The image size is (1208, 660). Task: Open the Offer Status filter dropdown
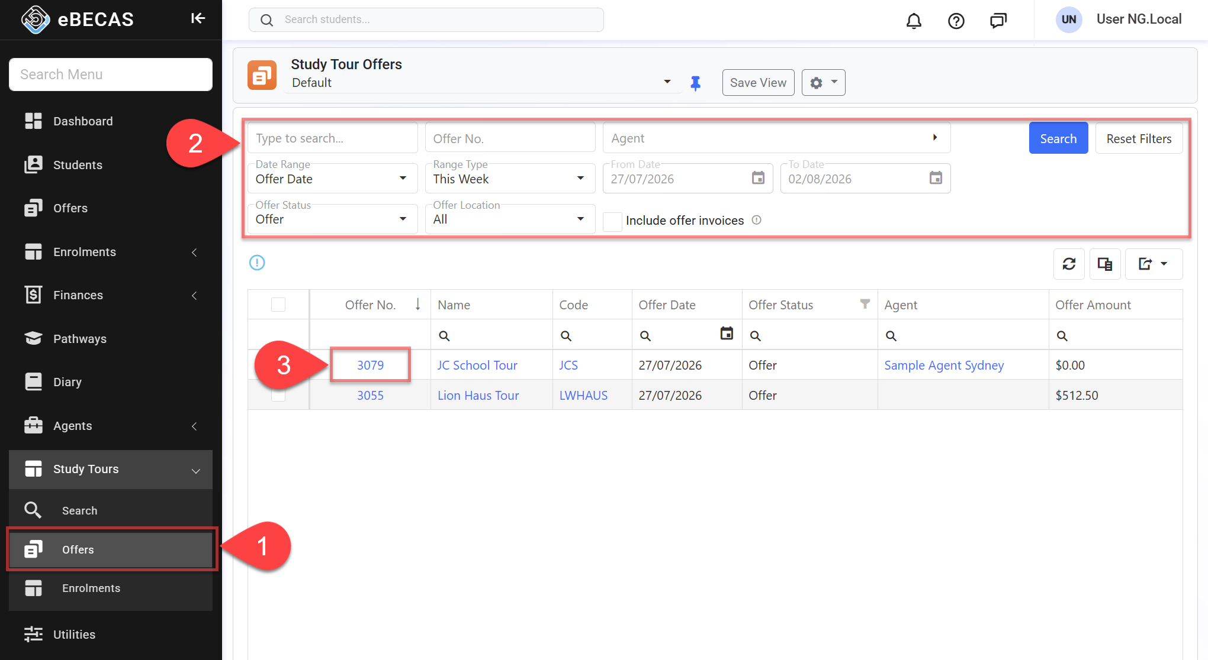pos(332,219)
